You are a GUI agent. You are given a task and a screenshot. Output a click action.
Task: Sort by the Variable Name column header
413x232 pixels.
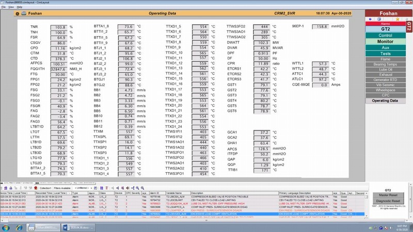pos(178,193)
